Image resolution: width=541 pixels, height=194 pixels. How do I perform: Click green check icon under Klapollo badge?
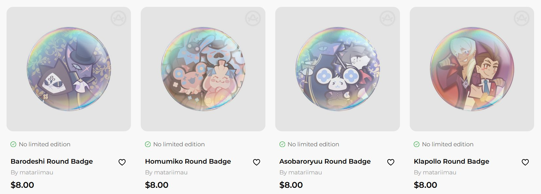click(x=417, y=144)
